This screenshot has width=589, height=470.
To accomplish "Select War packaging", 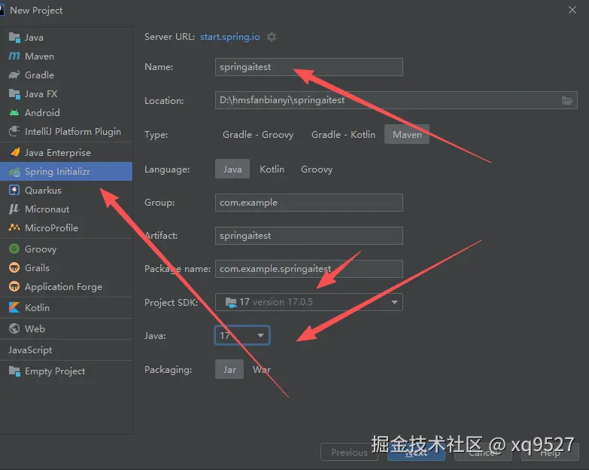I will pyautogui.click(x=262, y=370).
